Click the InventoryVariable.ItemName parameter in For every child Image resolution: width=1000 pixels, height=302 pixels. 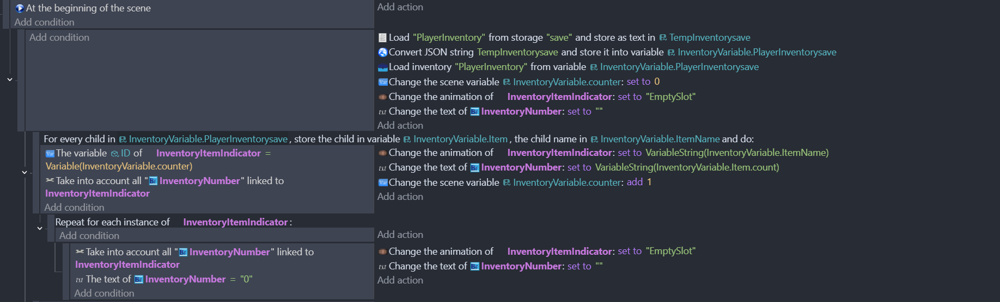pos(660,139)
